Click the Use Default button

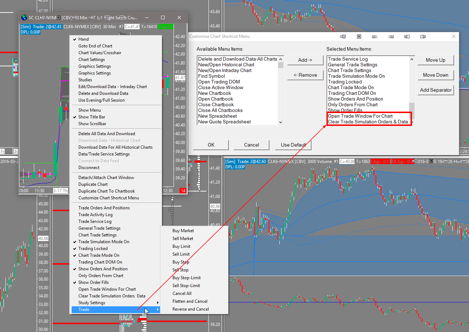tap(293, 145)
